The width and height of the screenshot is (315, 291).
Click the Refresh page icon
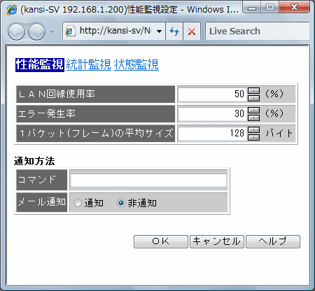coord(174,31)
